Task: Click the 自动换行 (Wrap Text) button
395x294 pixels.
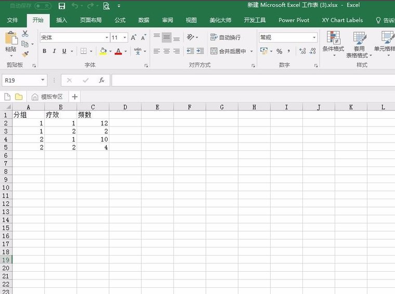Action: click(x=226, y=37)
